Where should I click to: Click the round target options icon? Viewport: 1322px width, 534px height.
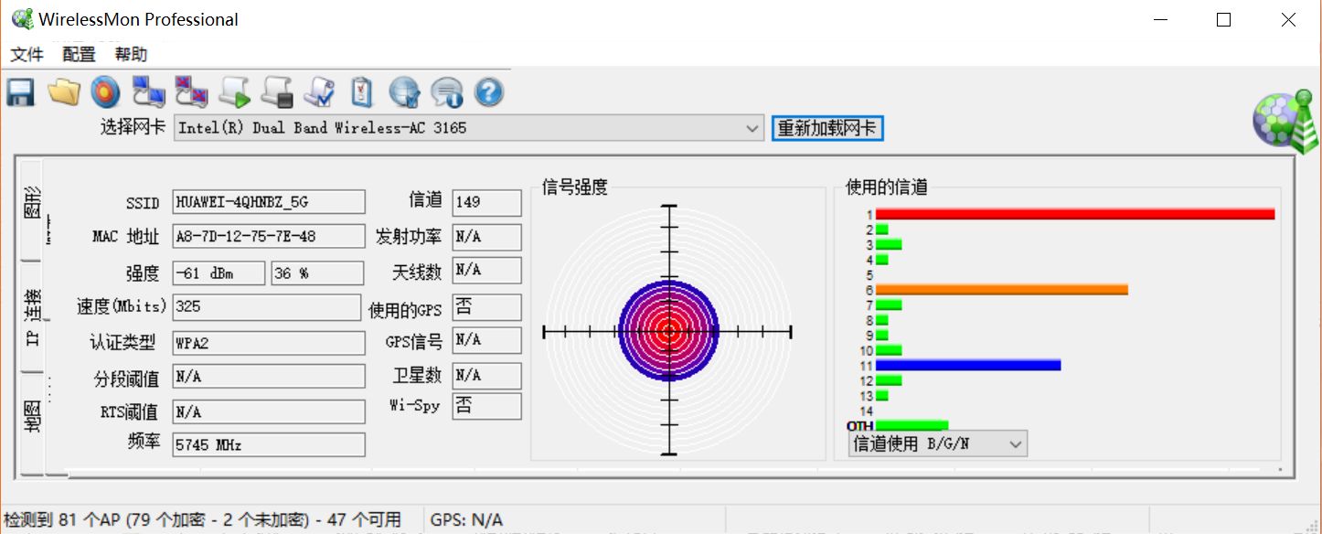pos(105,92)
